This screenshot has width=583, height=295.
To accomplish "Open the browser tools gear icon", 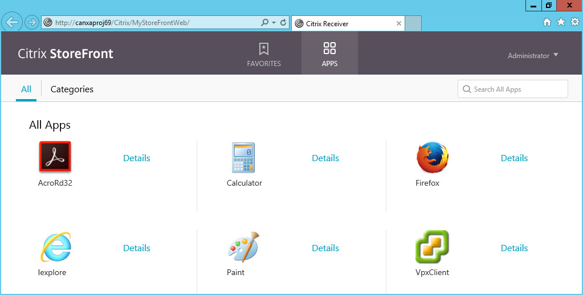I will click(574, 22).
